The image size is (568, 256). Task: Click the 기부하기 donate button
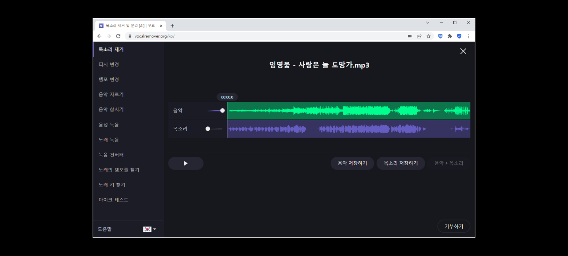454,226
